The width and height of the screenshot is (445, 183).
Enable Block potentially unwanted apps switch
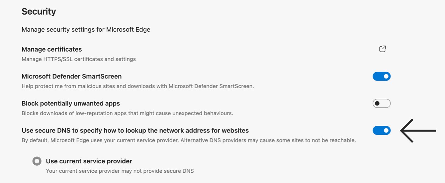tap(382, 103)
